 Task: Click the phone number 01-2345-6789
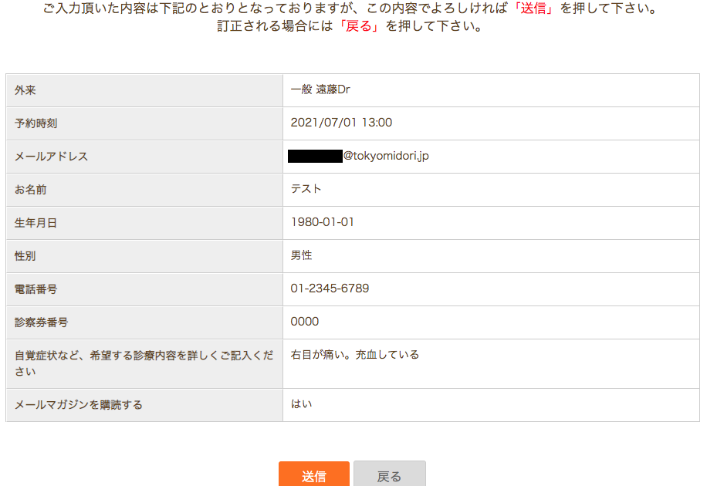pyautogui.click(x=330, y=288)
